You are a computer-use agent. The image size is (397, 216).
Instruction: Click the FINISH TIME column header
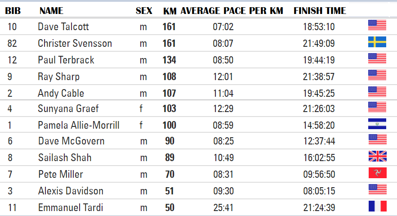point(320,11)
